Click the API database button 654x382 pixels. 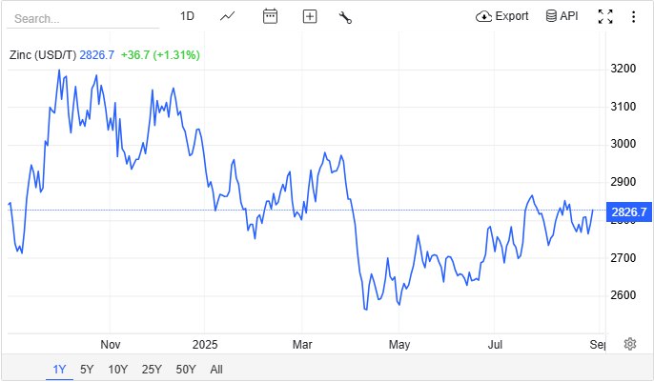(x=562, y=16)
